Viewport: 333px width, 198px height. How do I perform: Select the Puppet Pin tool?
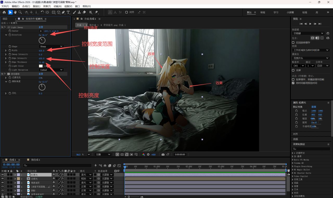(x=97, y=12)
